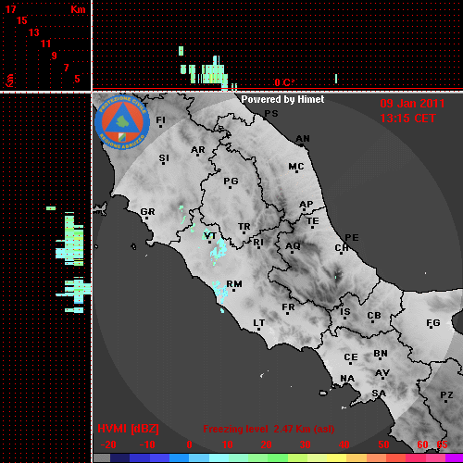Click the AR city marker
The height and width of the screenshot is (463, 463).
pos(198,155)
